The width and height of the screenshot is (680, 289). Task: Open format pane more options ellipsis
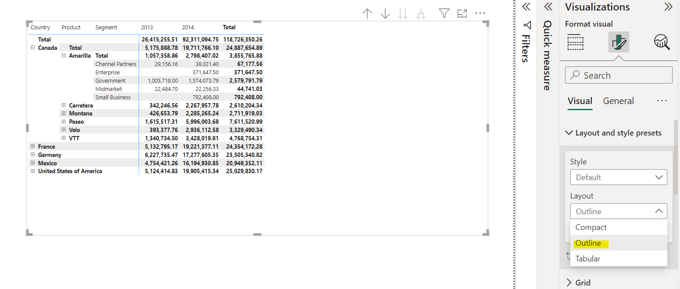(662, 101)
